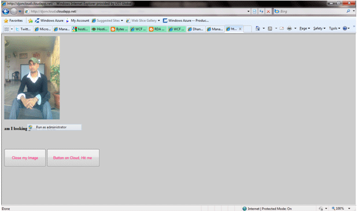358x211 pixels.
Task: Click the Add to Favorites Bar star icon
Action: [x=31, y=21]
